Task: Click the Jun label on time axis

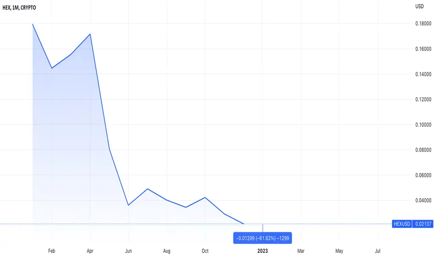Action: click(128, 251)
